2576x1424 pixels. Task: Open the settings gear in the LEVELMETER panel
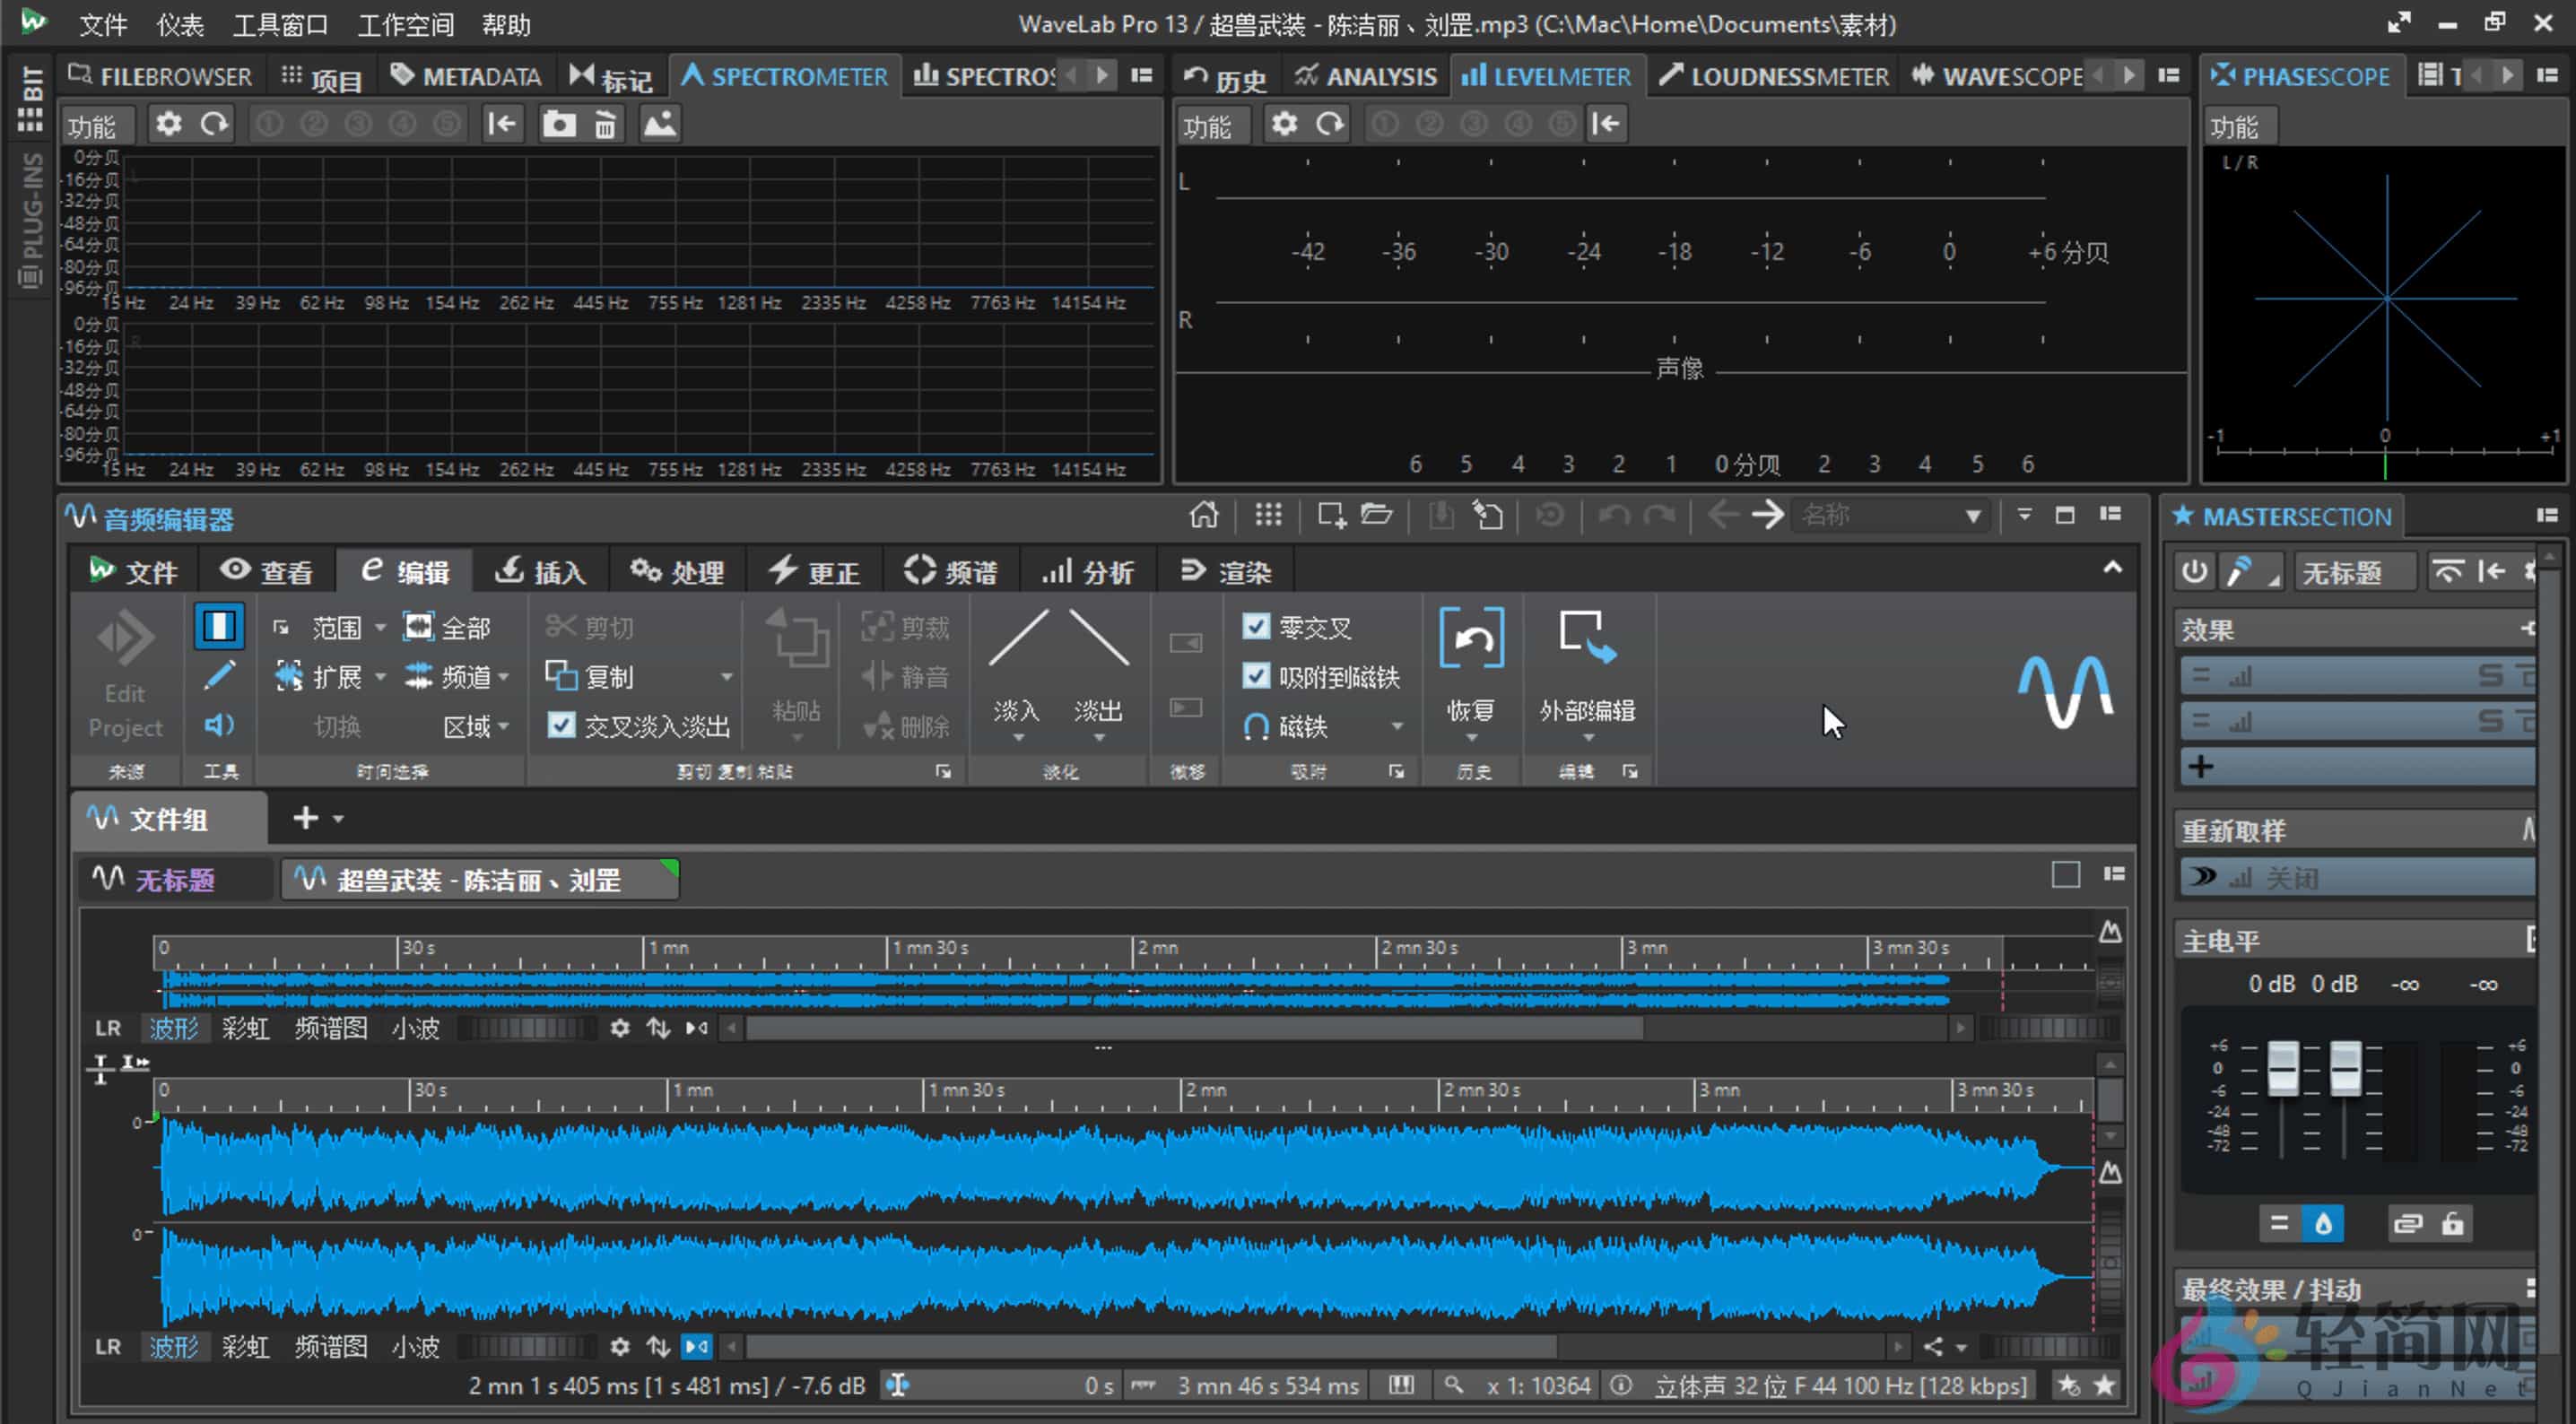pos(1284,123)
